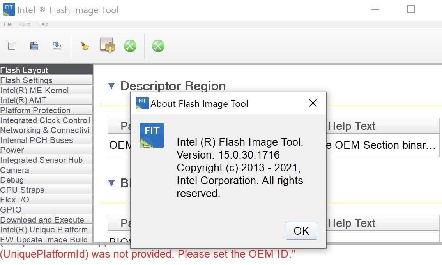Click the broom clear icon
The width and height of the screenshot is (442, 265).
tap(85, 46)
